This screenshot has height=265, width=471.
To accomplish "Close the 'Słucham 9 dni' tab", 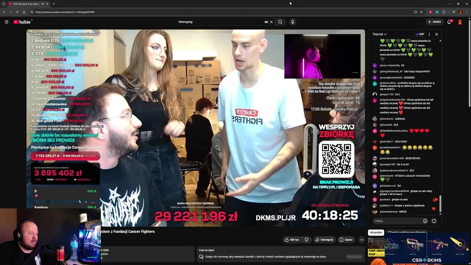I will pos(47,4).
